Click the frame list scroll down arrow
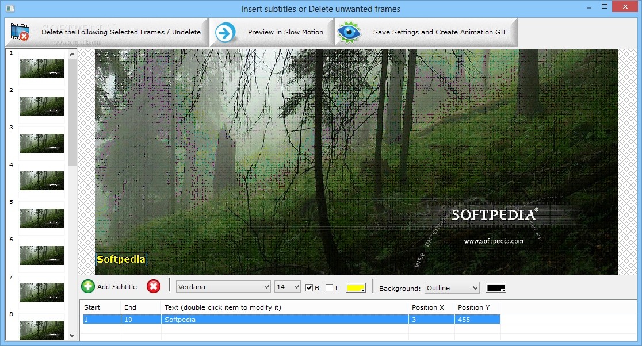The image size is (642, 346). (x=72, y=335)
